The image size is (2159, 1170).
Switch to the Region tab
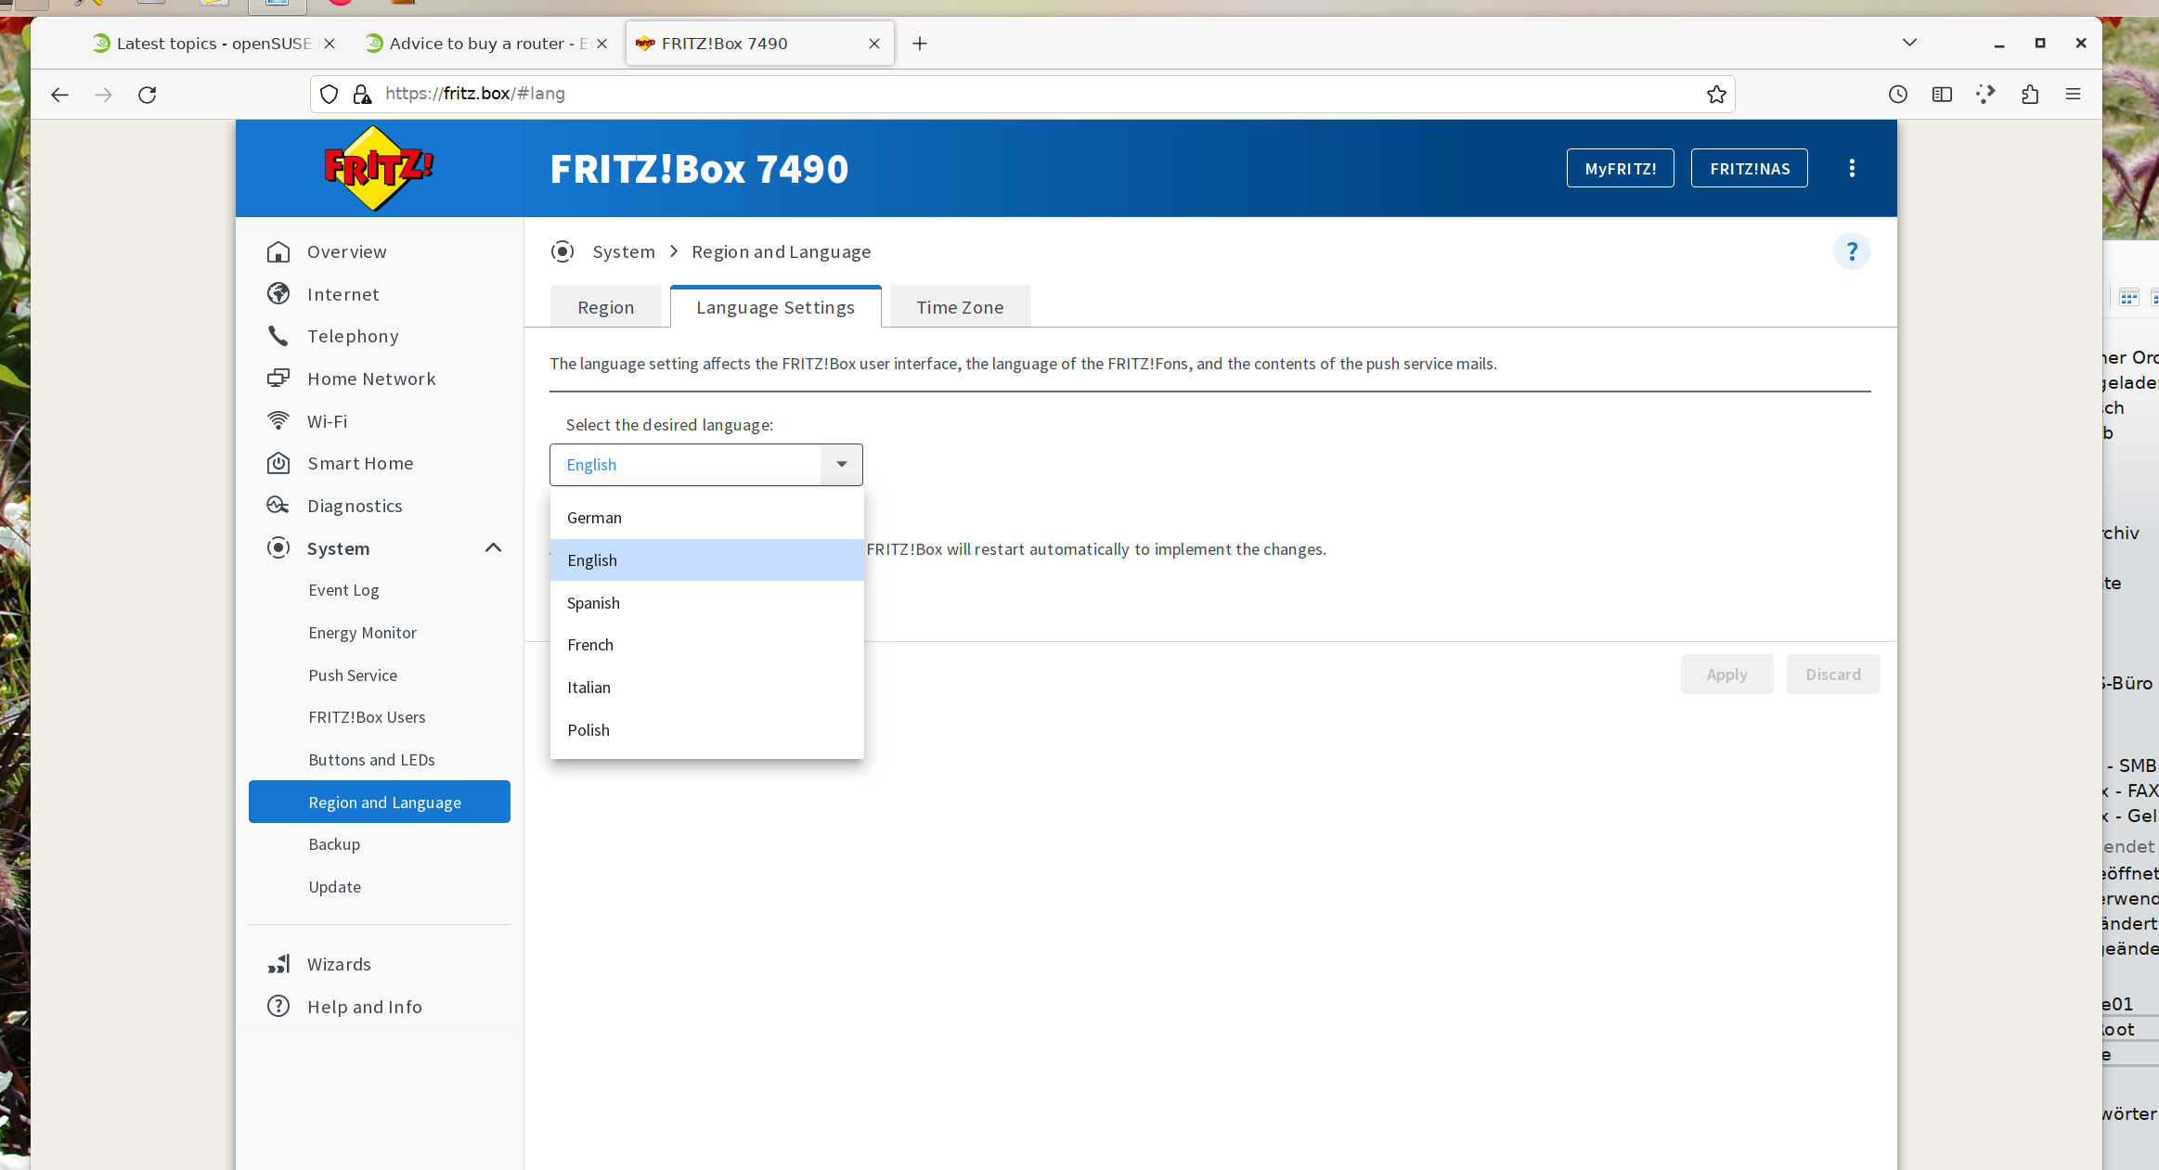coord(605,307)
